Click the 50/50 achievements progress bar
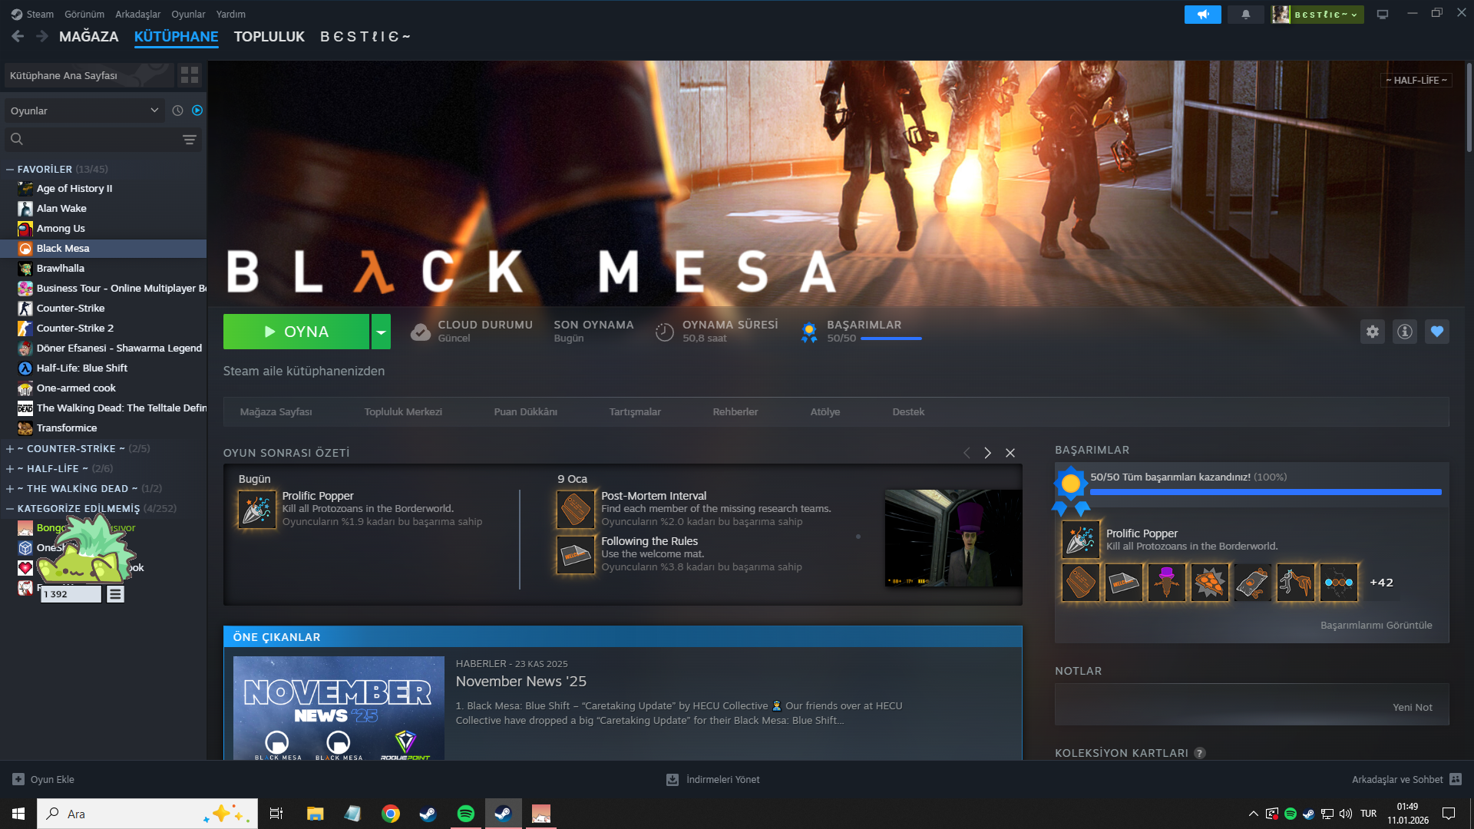The width and height of the screenshot is (1474, 829). 1266,492
